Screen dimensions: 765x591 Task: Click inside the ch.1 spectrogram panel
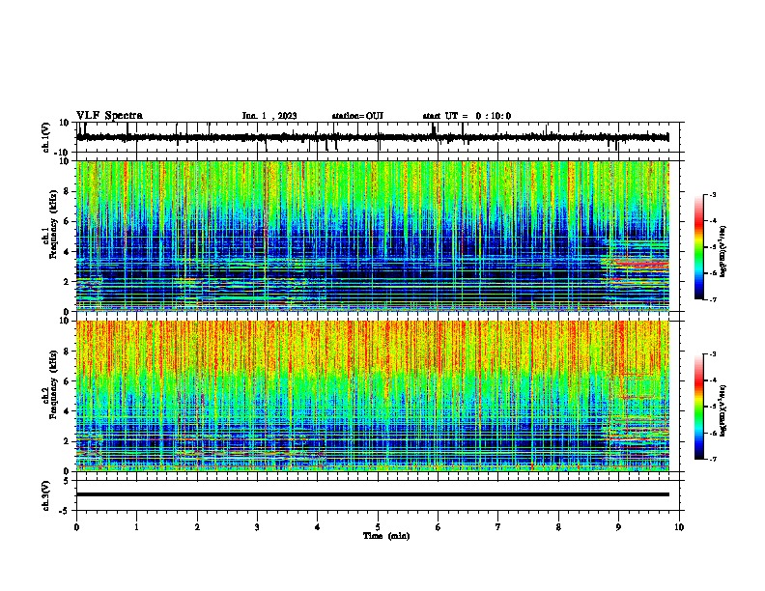coord(373,236)
